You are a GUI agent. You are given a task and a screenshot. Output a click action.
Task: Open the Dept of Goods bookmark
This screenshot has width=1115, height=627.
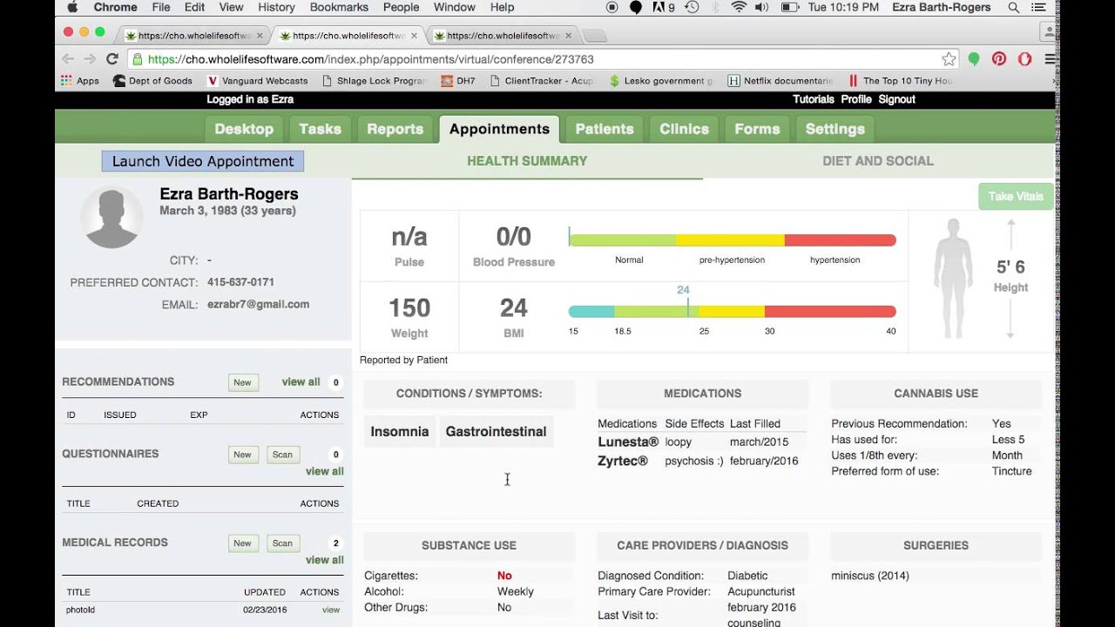(152, 81)
